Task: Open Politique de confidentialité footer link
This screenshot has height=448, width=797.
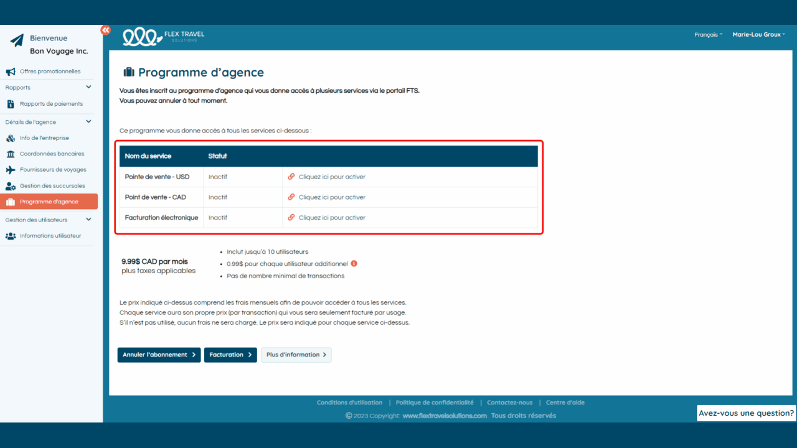Action: pos(435,403)
